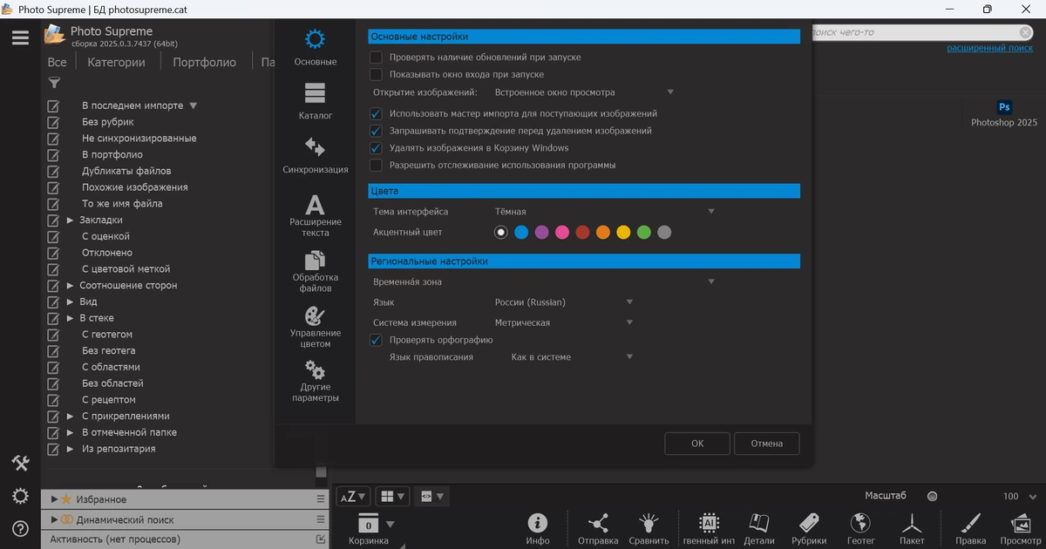Image resolution: width=1046 pixels, height=549 pixels.
Task: Open the Язык dropdown showing России (Russian)
Action: coord(563,302)
